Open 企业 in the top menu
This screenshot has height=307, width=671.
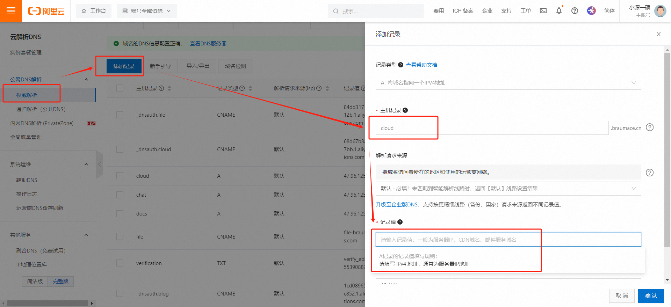(x=487, y=11)
